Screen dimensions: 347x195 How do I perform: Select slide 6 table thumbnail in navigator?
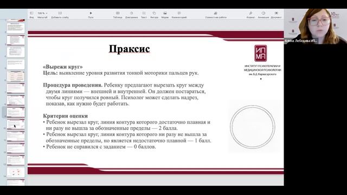(x=16, y=76)
